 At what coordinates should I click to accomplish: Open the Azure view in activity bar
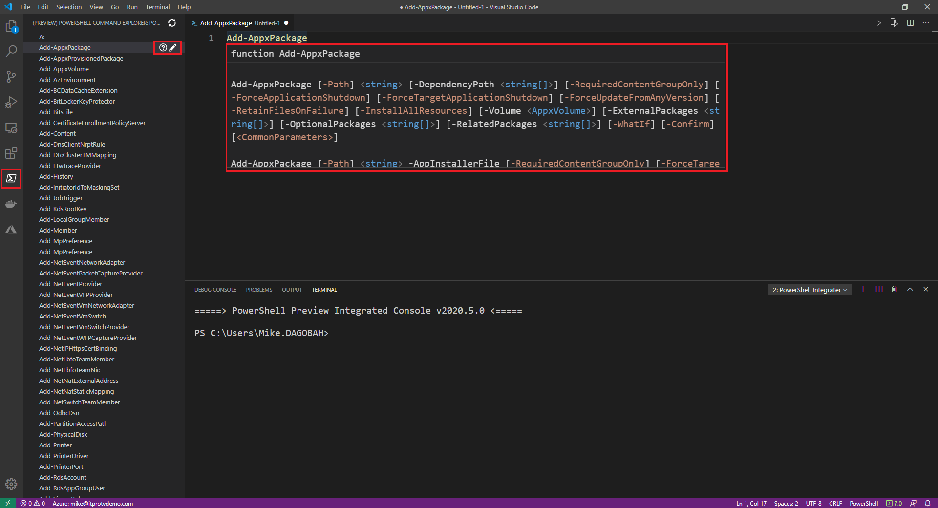click(x=11, y=230)
